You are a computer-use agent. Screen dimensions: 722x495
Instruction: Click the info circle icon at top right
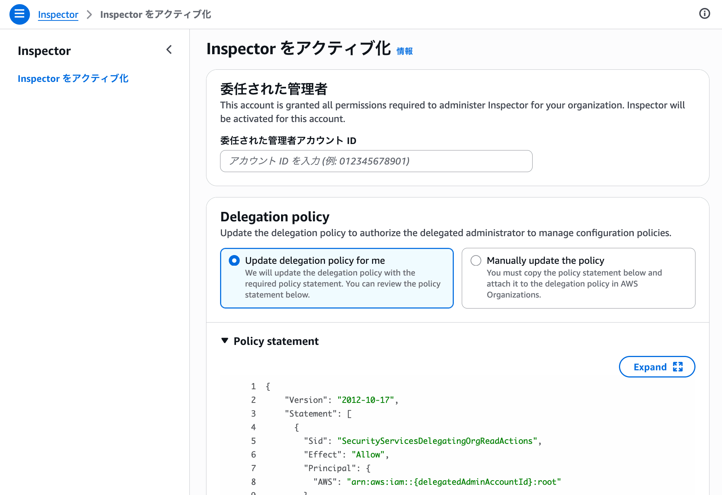click(x=704, y=14)
